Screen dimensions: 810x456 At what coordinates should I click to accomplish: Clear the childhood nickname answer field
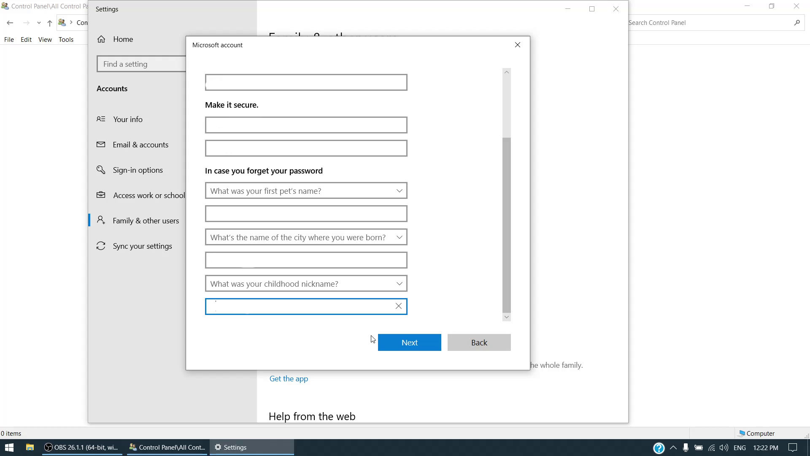pyautogui.click(x=398, y=306)
